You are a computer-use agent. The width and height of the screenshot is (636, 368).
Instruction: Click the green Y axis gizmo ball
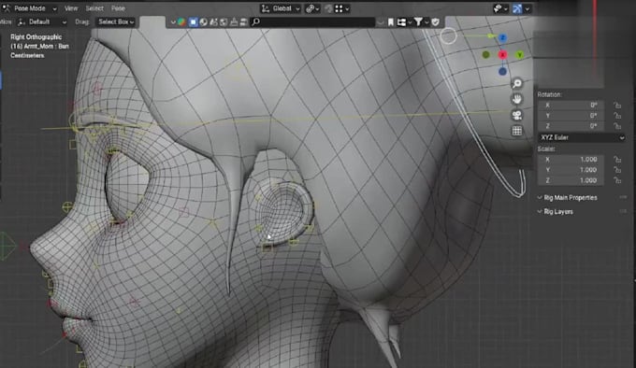(520, 55)
